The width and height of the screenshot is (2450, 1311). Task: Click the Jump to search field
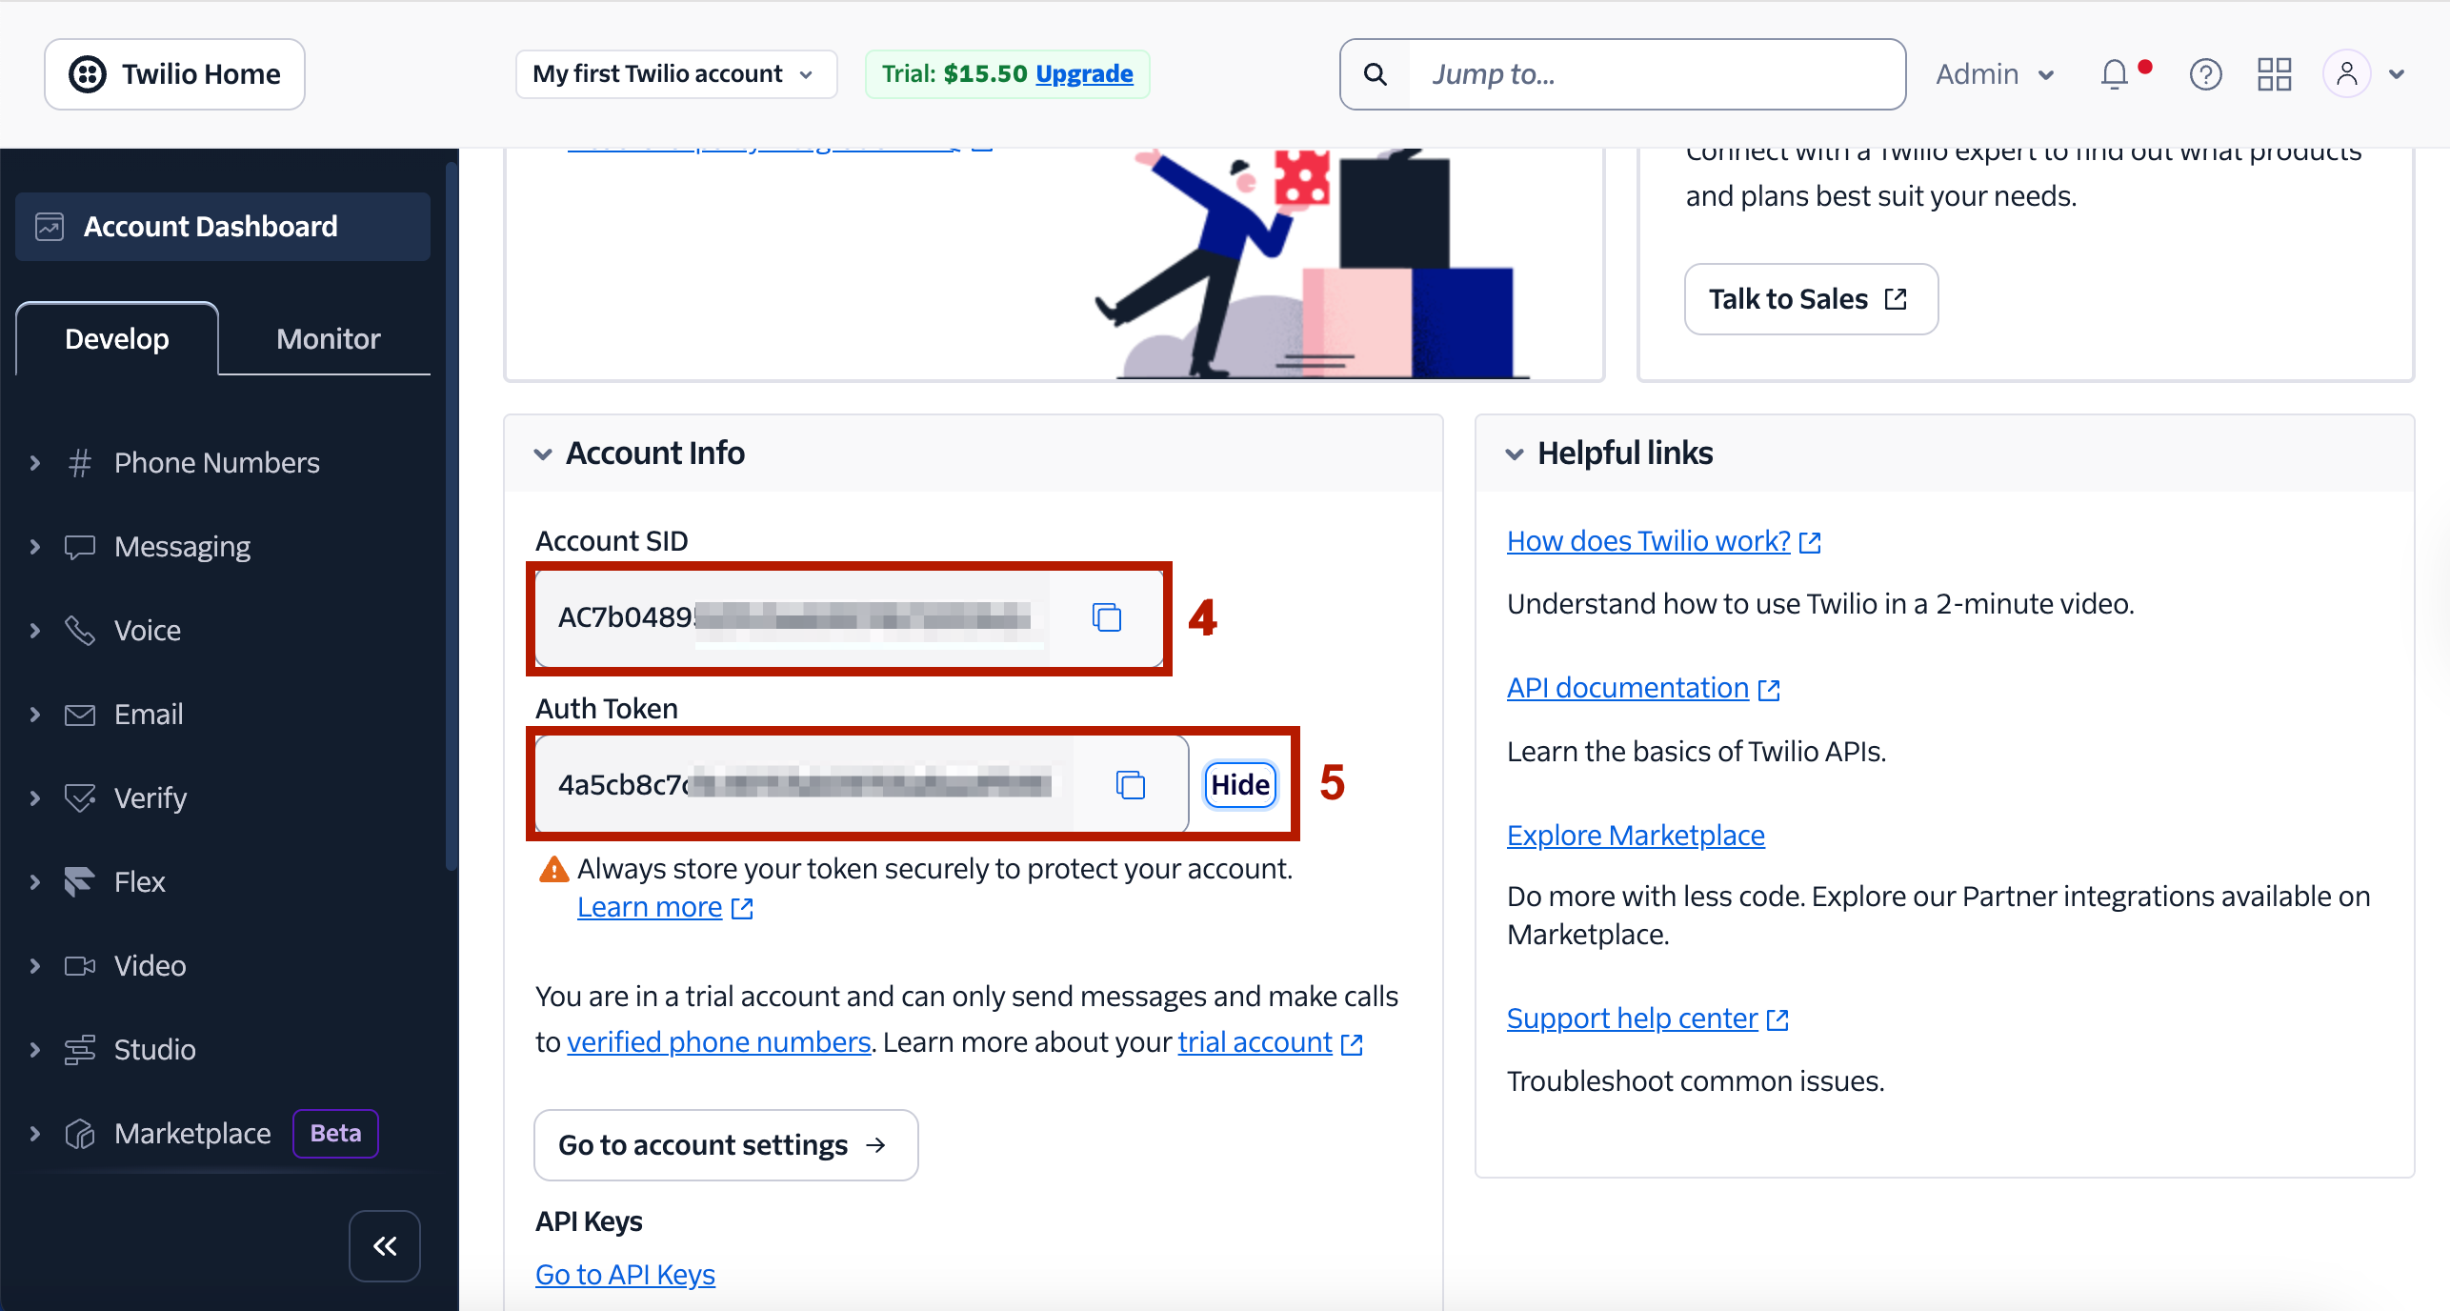pyautogui.click(x=1656, y=74)
